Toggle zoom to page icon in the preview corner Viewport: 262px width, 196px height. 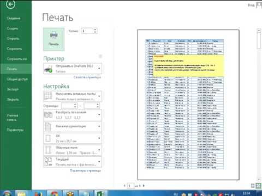pos(259,186)
